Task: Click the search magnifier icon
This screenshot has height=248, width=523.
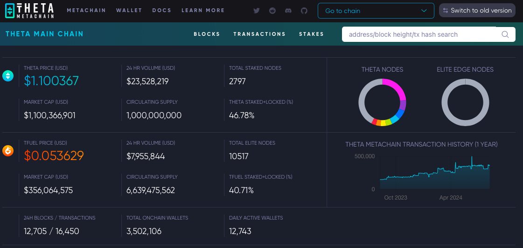Action: tap(505, 34)
